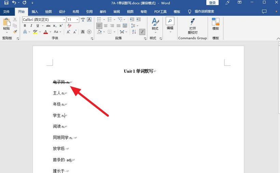Toggle subscript formatting

click(x=55, y=26)
